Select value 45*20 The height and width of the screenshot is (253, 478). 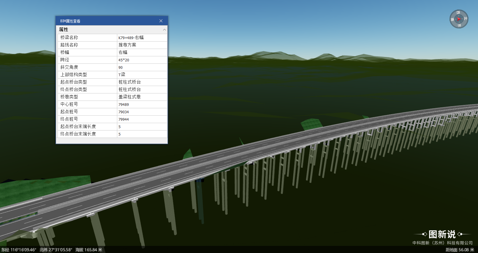pyautogui.click(x=142, y=60)
